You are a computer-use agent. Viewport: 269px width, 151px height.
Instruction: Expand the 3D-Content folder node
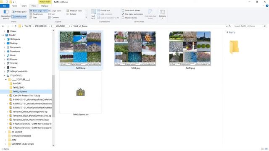pos(6,132)
